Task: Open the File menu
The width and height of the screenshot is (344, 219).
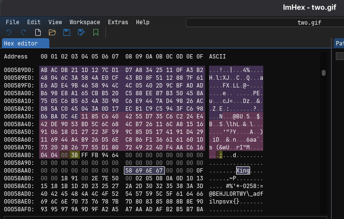Action: tap(13, 22)
